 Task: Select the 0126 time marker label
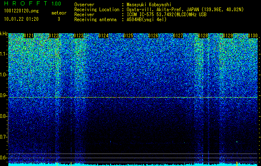click(153, 36)
